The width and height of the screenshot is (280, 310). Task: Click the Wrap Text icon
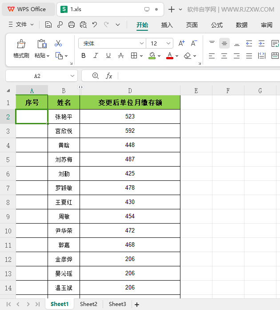pos(275,43)
